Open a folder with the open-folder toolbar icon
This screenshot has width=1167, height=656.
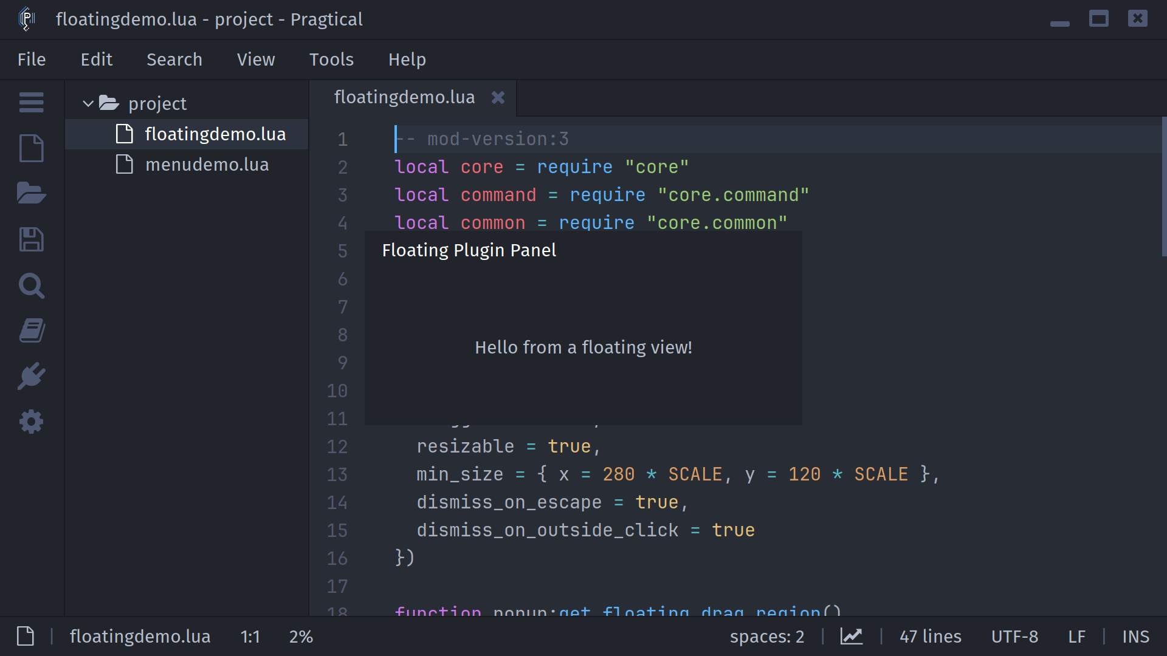click(x=31, y=193)
